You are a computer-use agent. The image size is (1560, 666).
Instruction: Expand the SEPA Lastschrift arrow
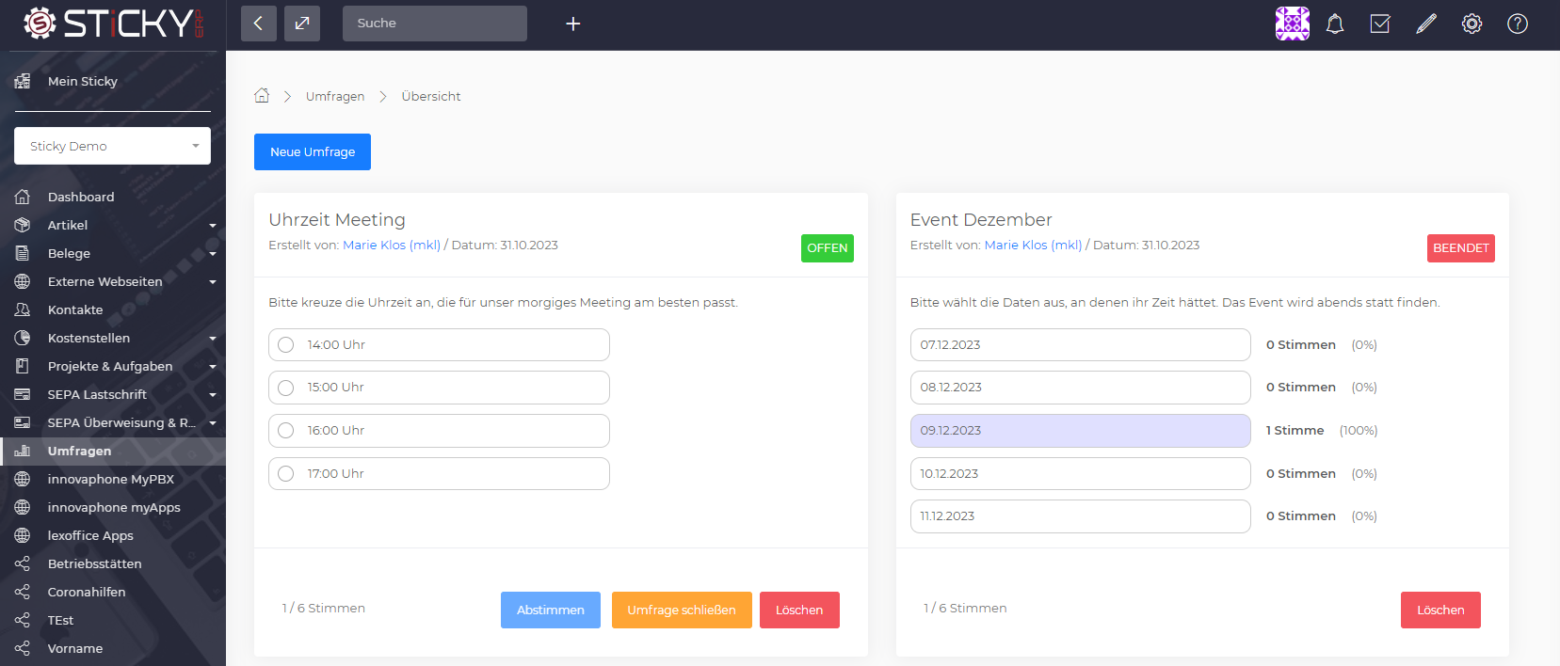coord(213,395)
